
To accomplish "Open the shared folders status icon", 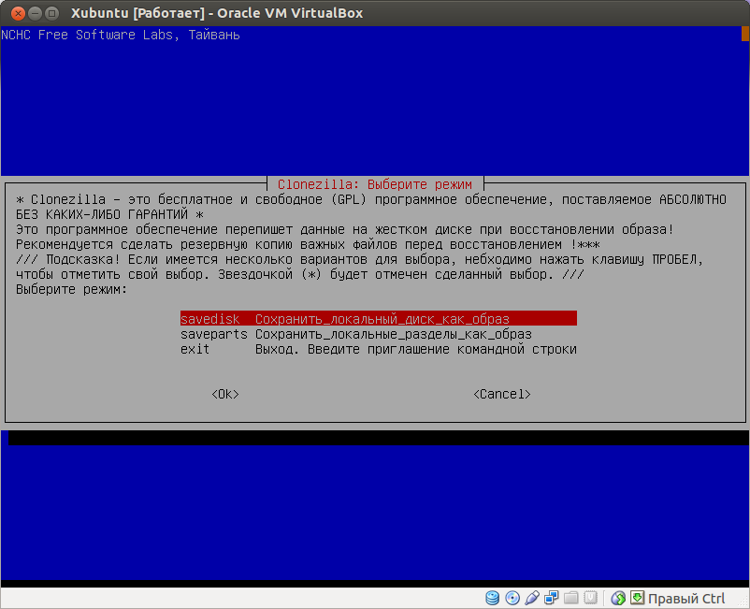I will (x=571, y=598).
